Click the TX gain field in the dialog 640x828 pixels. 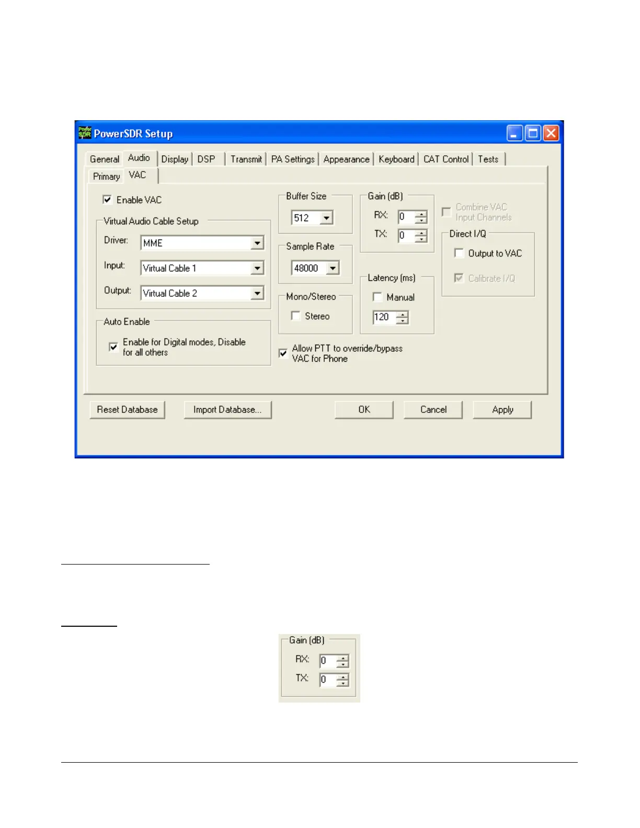click(x=406, y=236)
